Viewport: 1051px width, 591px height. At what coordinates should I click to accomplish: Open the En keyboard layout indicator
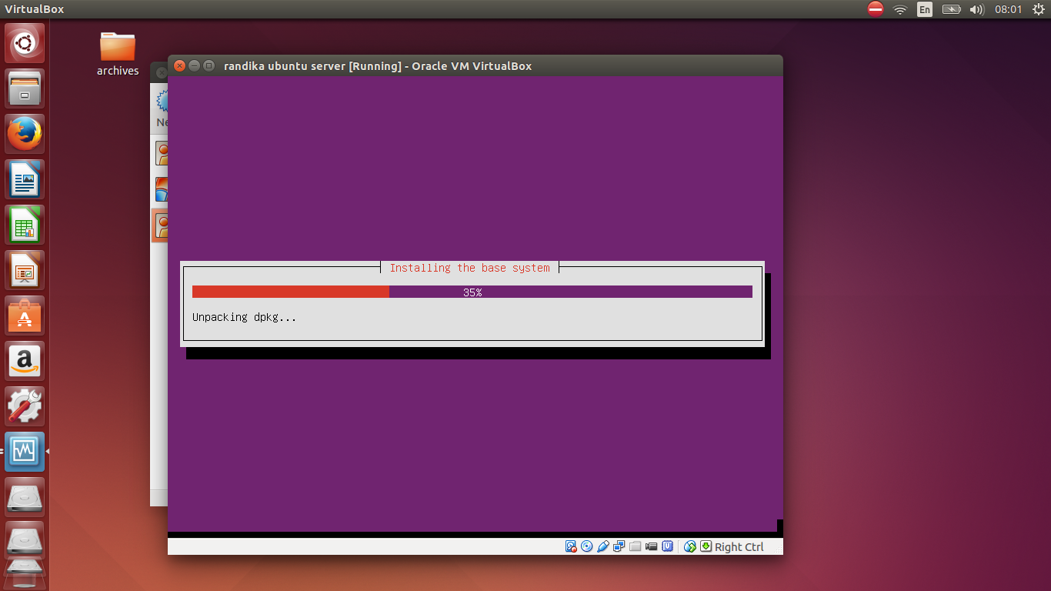point(925,9)
